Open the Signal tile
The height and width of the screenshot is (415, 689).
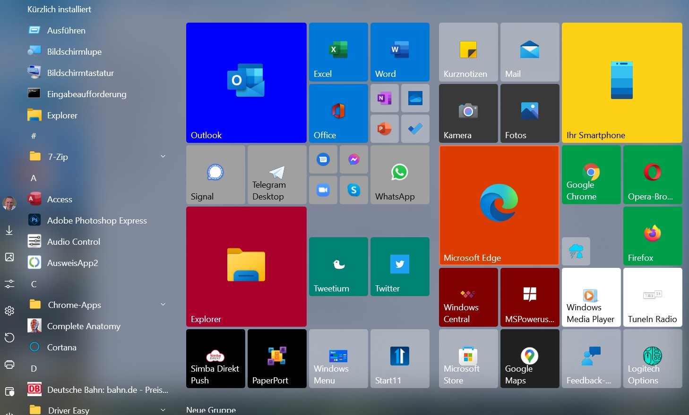[x=215, y=174]
